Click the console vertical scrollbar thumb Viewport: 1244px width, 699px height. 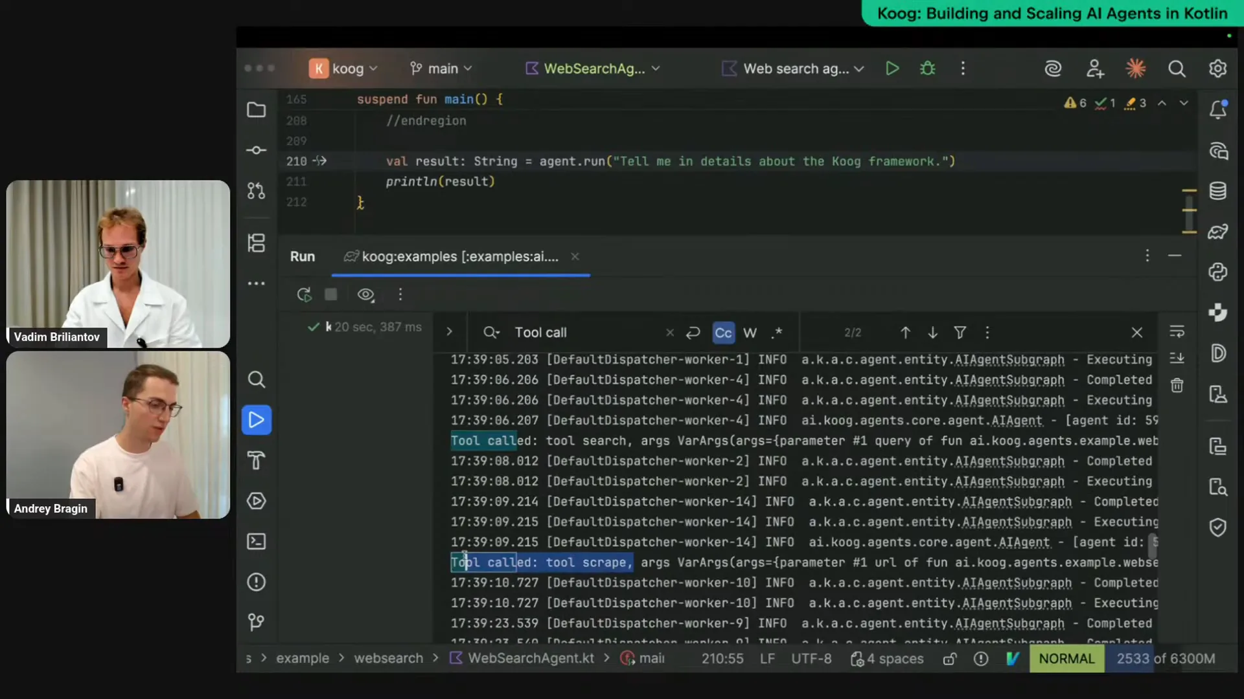[1153, 546]
